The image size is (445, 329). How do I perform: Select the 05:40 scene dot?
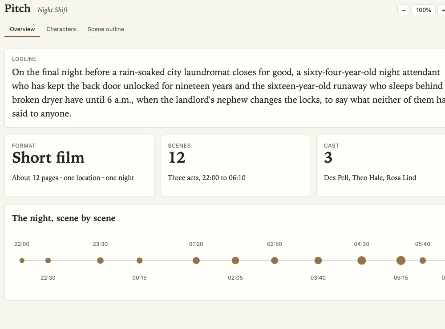coord(423,261)
